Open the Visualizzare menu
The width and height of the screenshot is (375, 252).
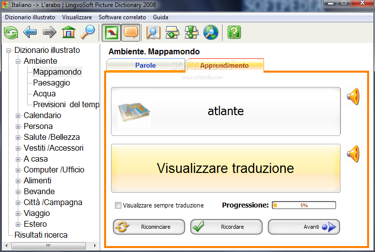pos(77,17)
